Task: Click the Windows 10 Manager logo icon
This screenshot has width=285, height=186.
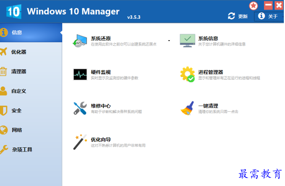Action: click(14, 11)
